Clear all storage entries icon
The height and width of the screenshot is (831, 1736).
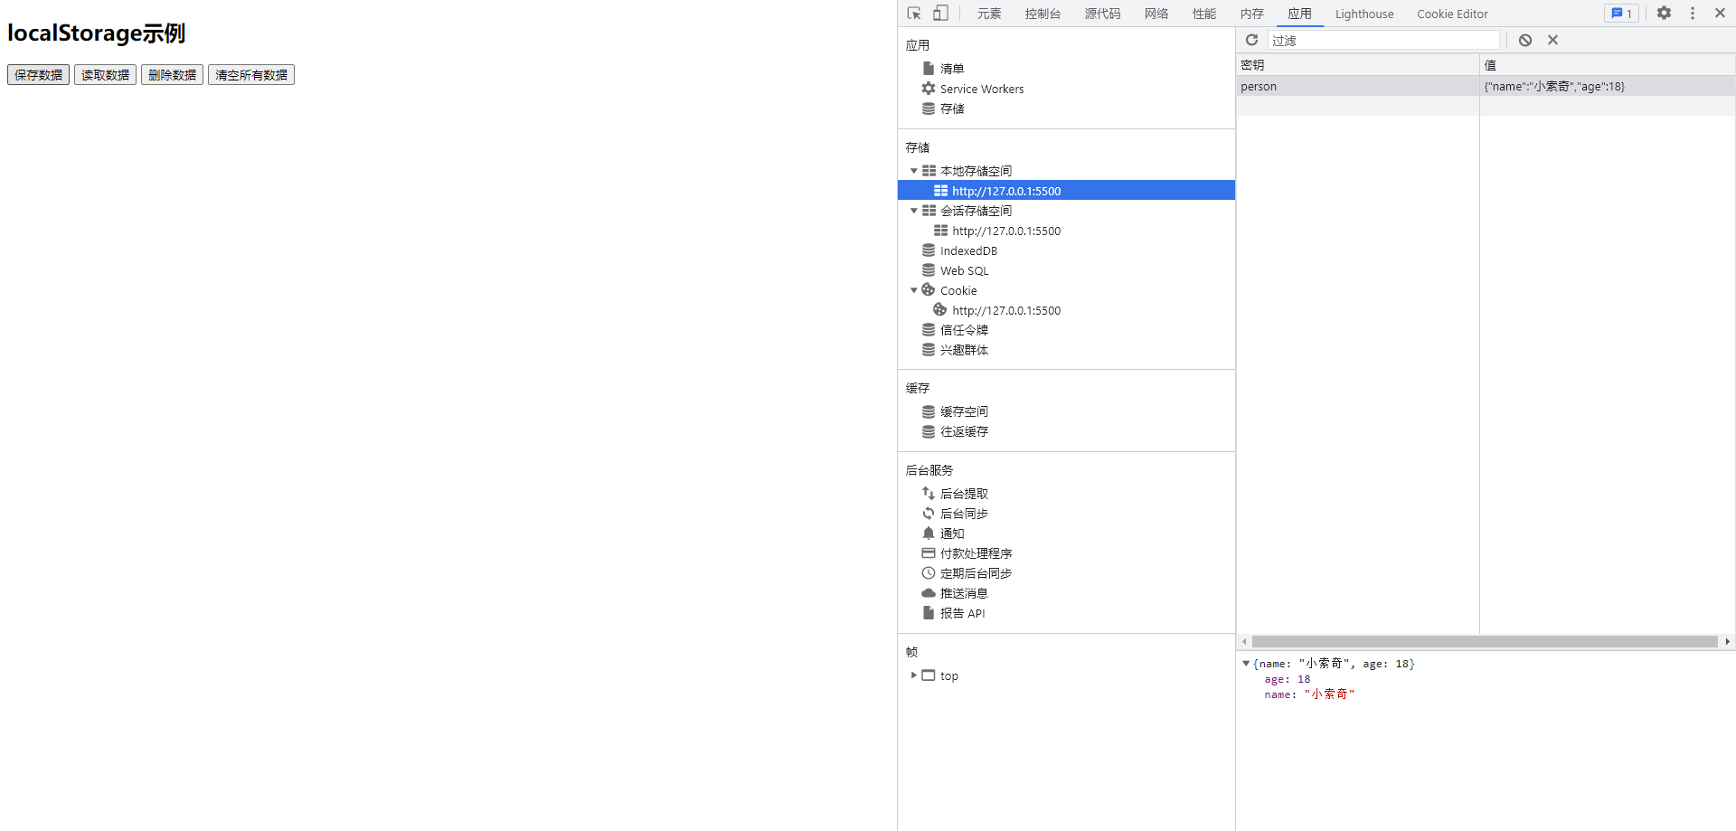point(1525,40)
